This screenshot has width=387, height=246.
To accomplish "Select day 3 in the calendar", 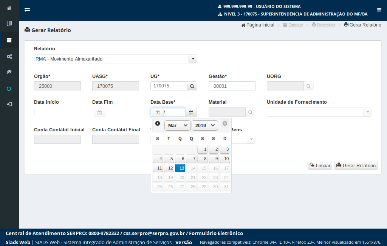I will pos(225,149).
